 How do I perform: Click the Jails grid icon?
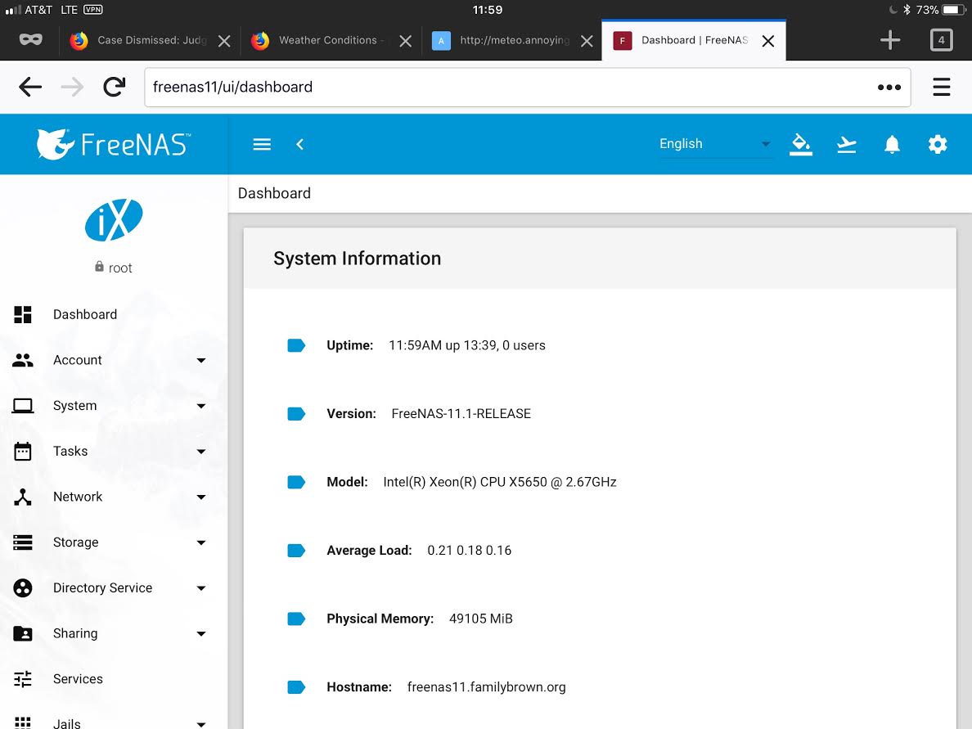23,722
